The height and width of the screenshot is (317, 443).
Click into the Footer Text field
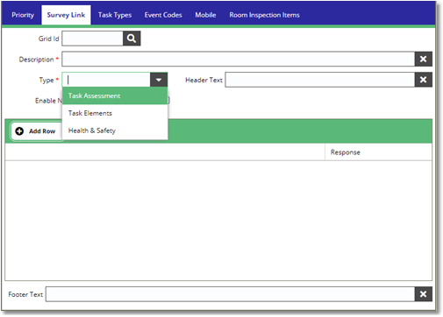coord(230,294)
